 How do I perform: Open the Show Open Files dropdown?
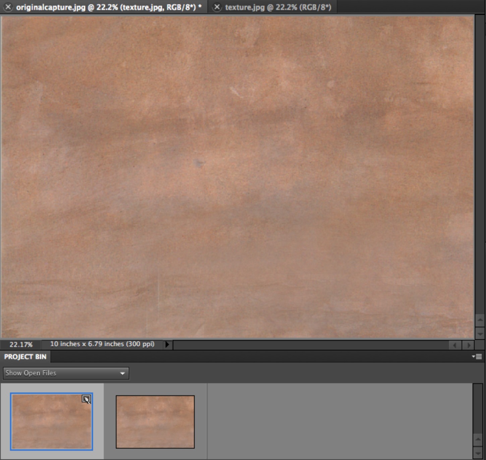point(66,373)
